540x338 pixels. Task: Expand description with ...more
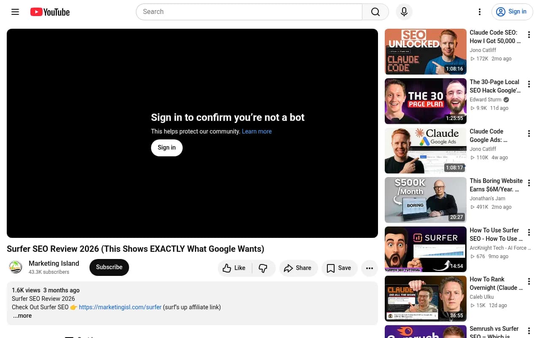(x=22, y=316)
